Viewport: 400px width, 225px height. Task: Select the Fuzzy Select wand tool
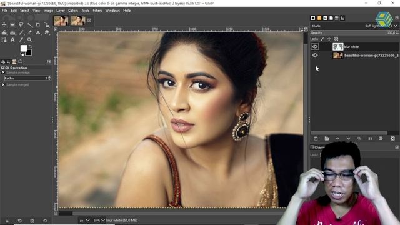(29, 25)
